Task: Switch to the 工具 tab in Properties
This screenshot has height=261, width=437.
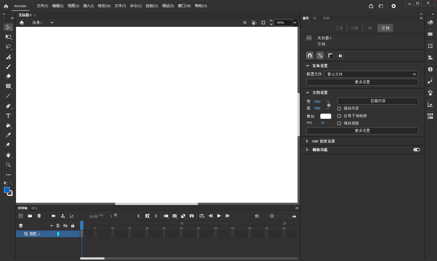Action: tap(339, 28)
